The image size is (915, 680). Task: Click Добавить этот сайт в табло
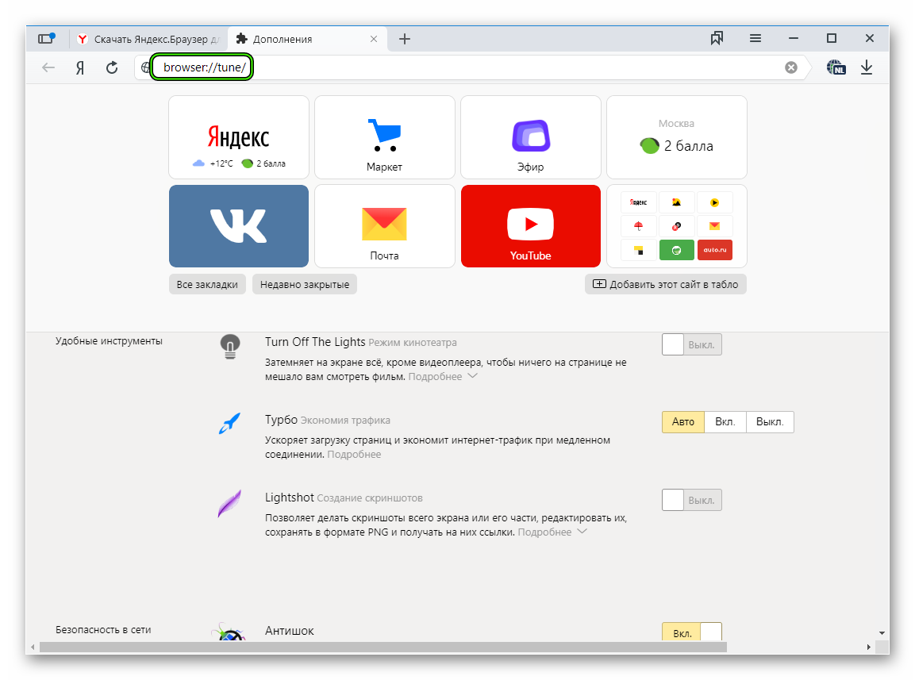tap(666, 284)
